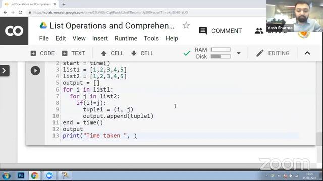323x181 pixels.
Task: Switch to Chrome in the taskbar
Action: click(35, 176)
